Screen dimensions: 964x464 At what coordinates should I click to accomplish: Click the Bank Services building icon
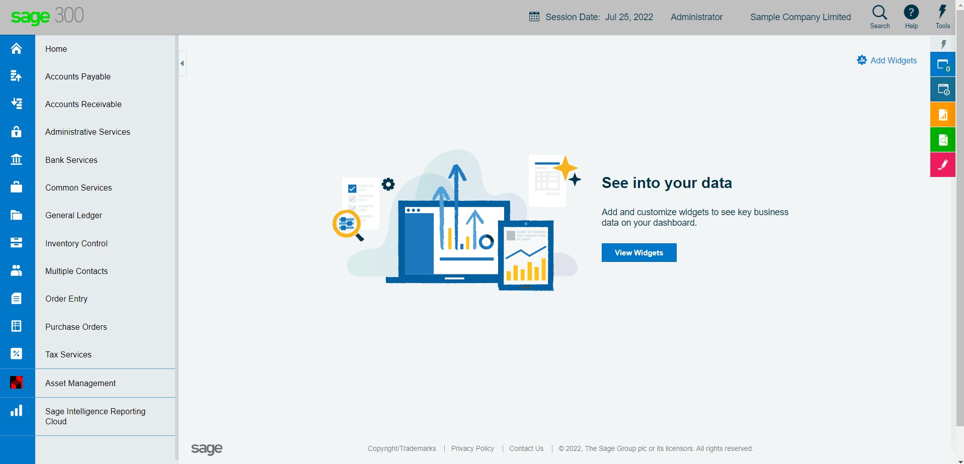pyautogui.click(x=17, y=159)
